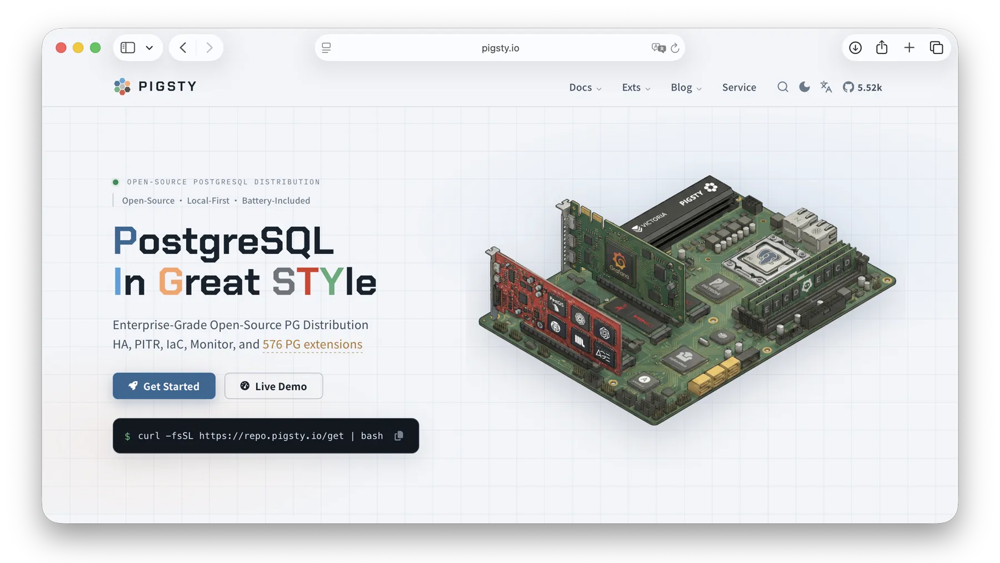Go forward to next page

tap(209, 48)
